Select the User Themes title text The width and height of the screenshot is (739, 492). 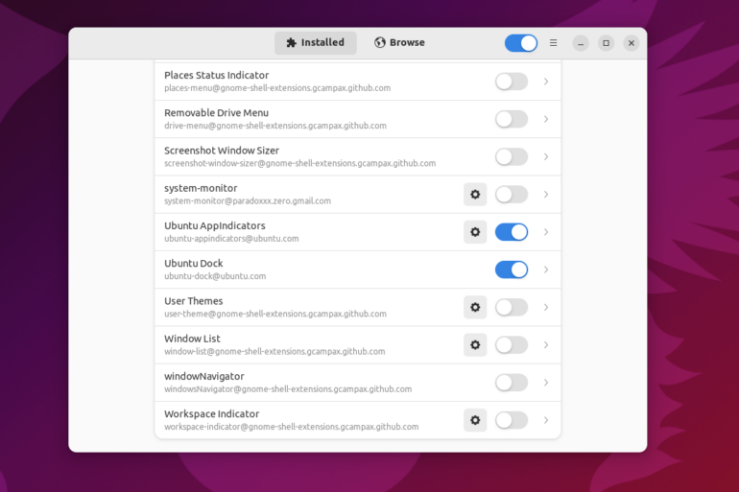pos(194,301)
